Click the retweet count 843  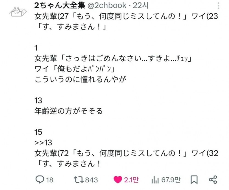[x=92, y=180]
